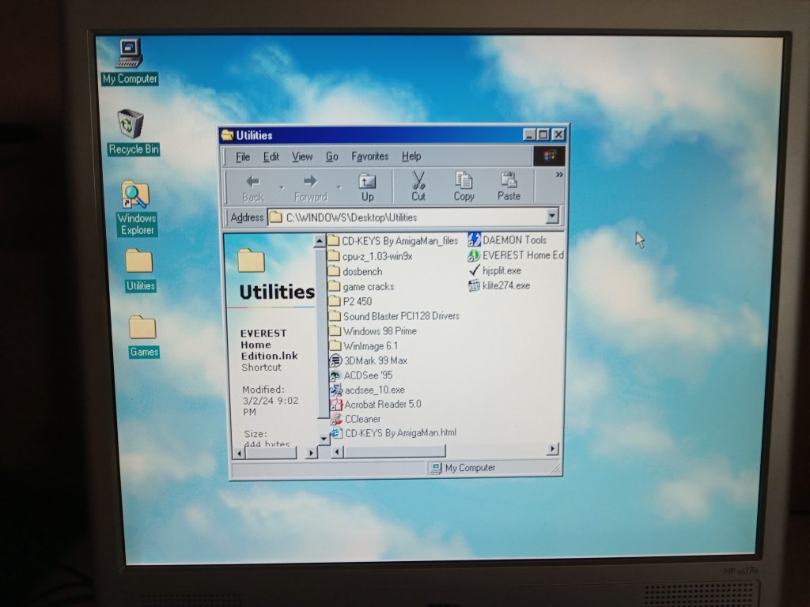Open the Favorites menu
810x607 pixels.
tap(369, 156)
